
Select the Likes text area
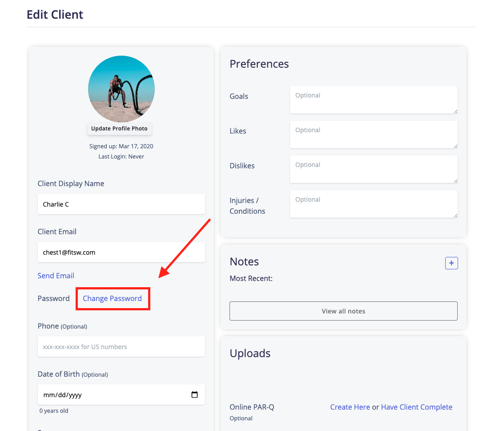(x=373, y=134)
